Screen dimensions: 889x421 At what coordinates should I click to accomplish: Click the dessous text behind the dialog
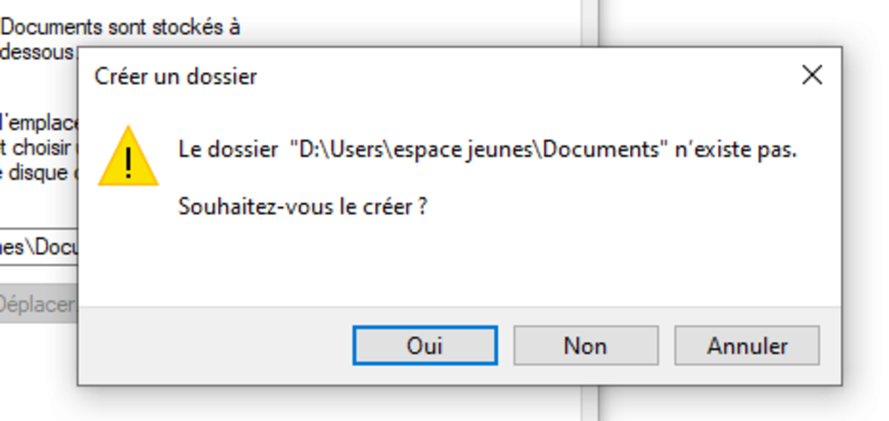click(x=38, y=52)
